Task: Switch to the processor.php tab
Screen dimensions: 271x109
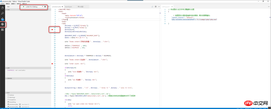Action: click(x=57, y=6)
